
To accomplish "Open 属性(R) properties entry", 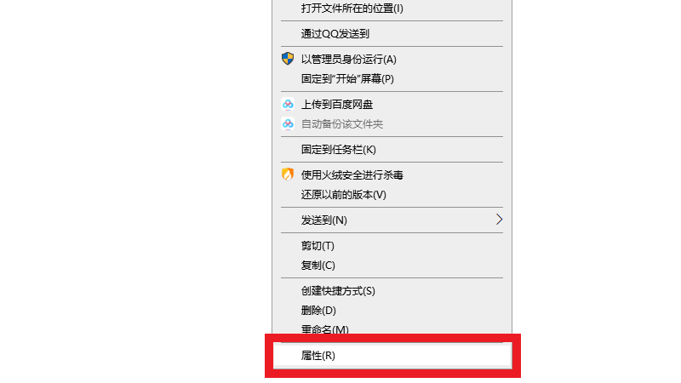I will click(x=392, y=356).
